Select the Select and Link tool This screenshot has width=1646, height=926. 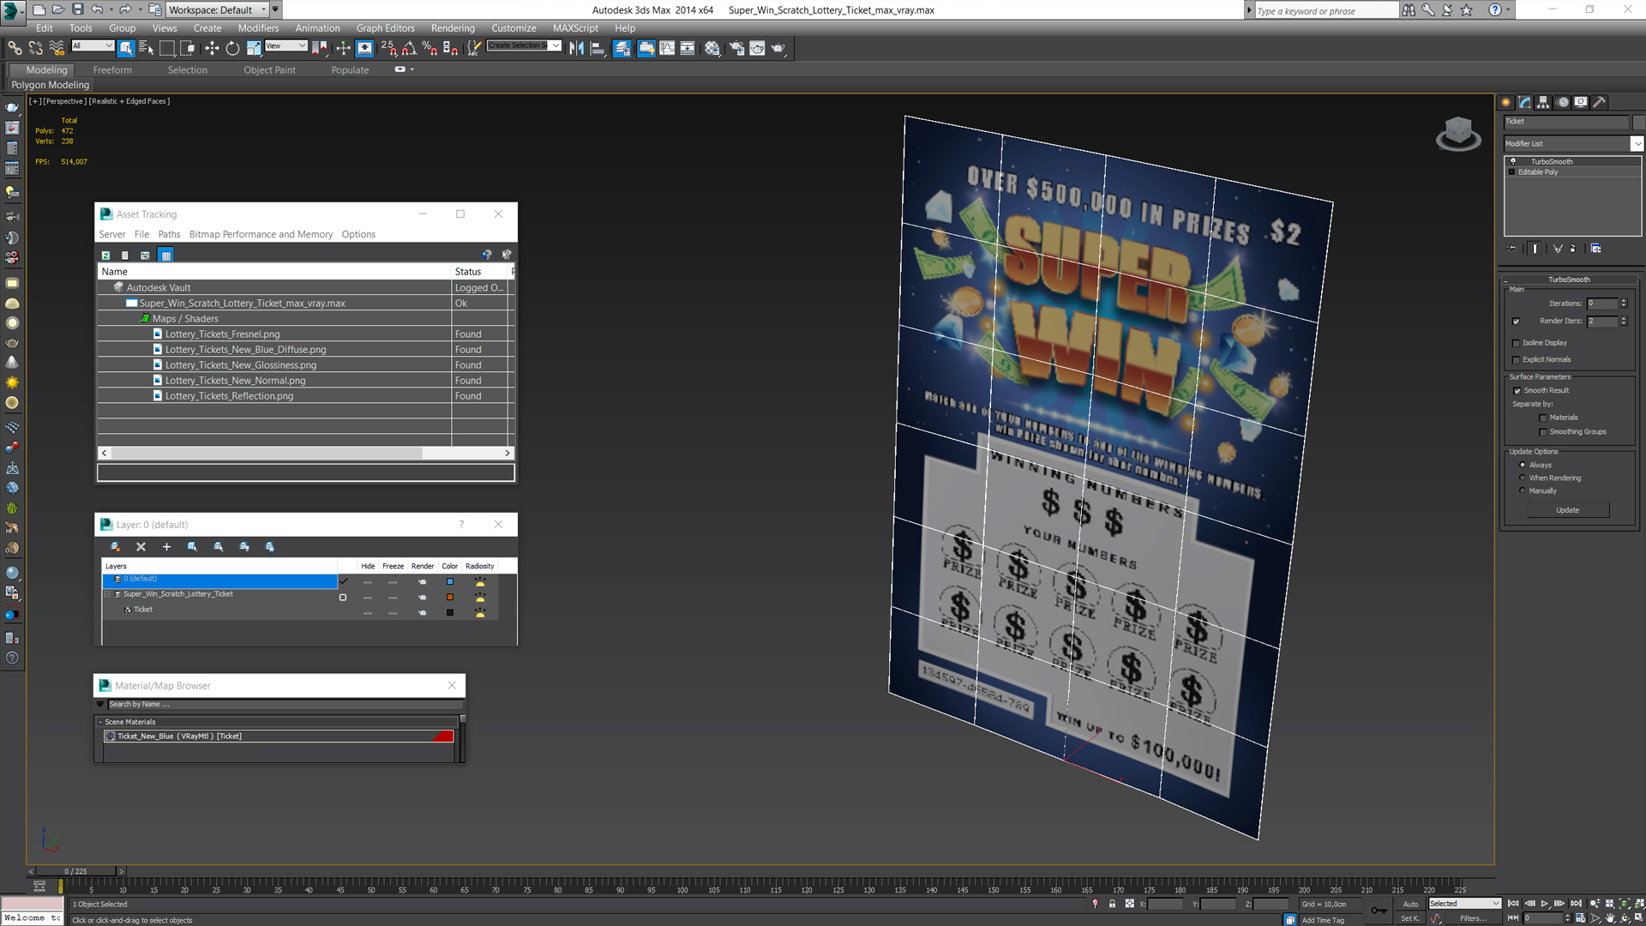pyautogui.click(x=15, y=48)
